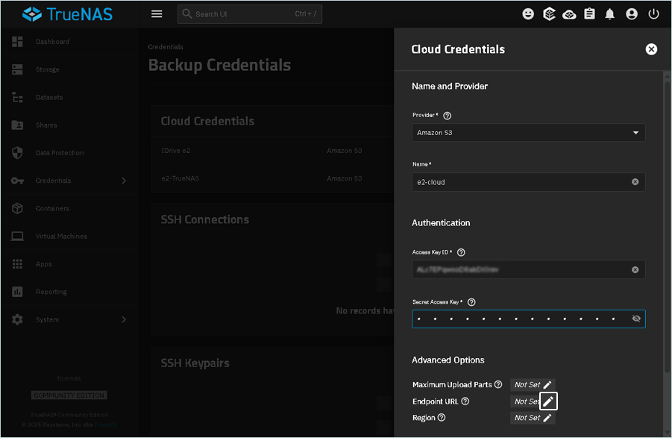The image size is (672, 438).
Task: Select the IDrive e2 credential row
Action: (272, 151)
